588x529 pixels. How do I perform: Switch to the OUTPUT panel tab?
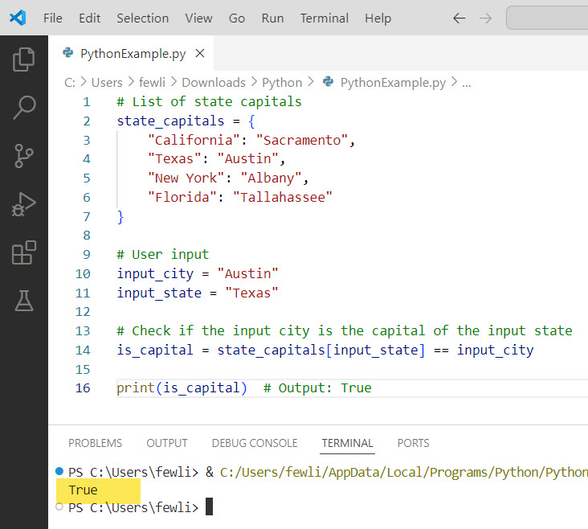point(167,443)
